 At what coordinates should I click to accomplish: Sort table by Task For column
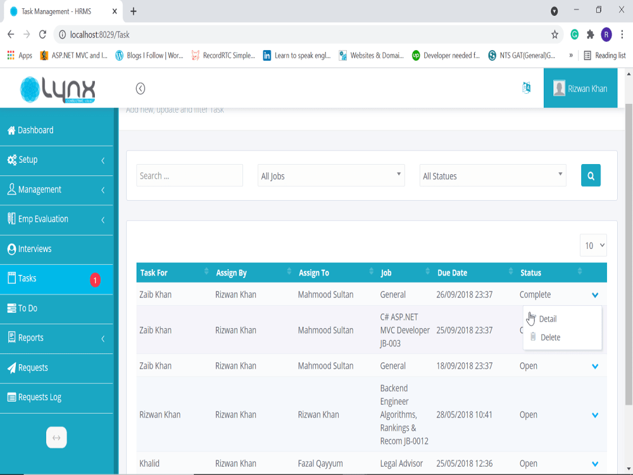click(x=175, y=272)
